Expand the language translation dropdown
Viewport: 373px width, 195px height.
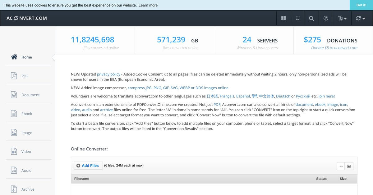coord(342,18)
